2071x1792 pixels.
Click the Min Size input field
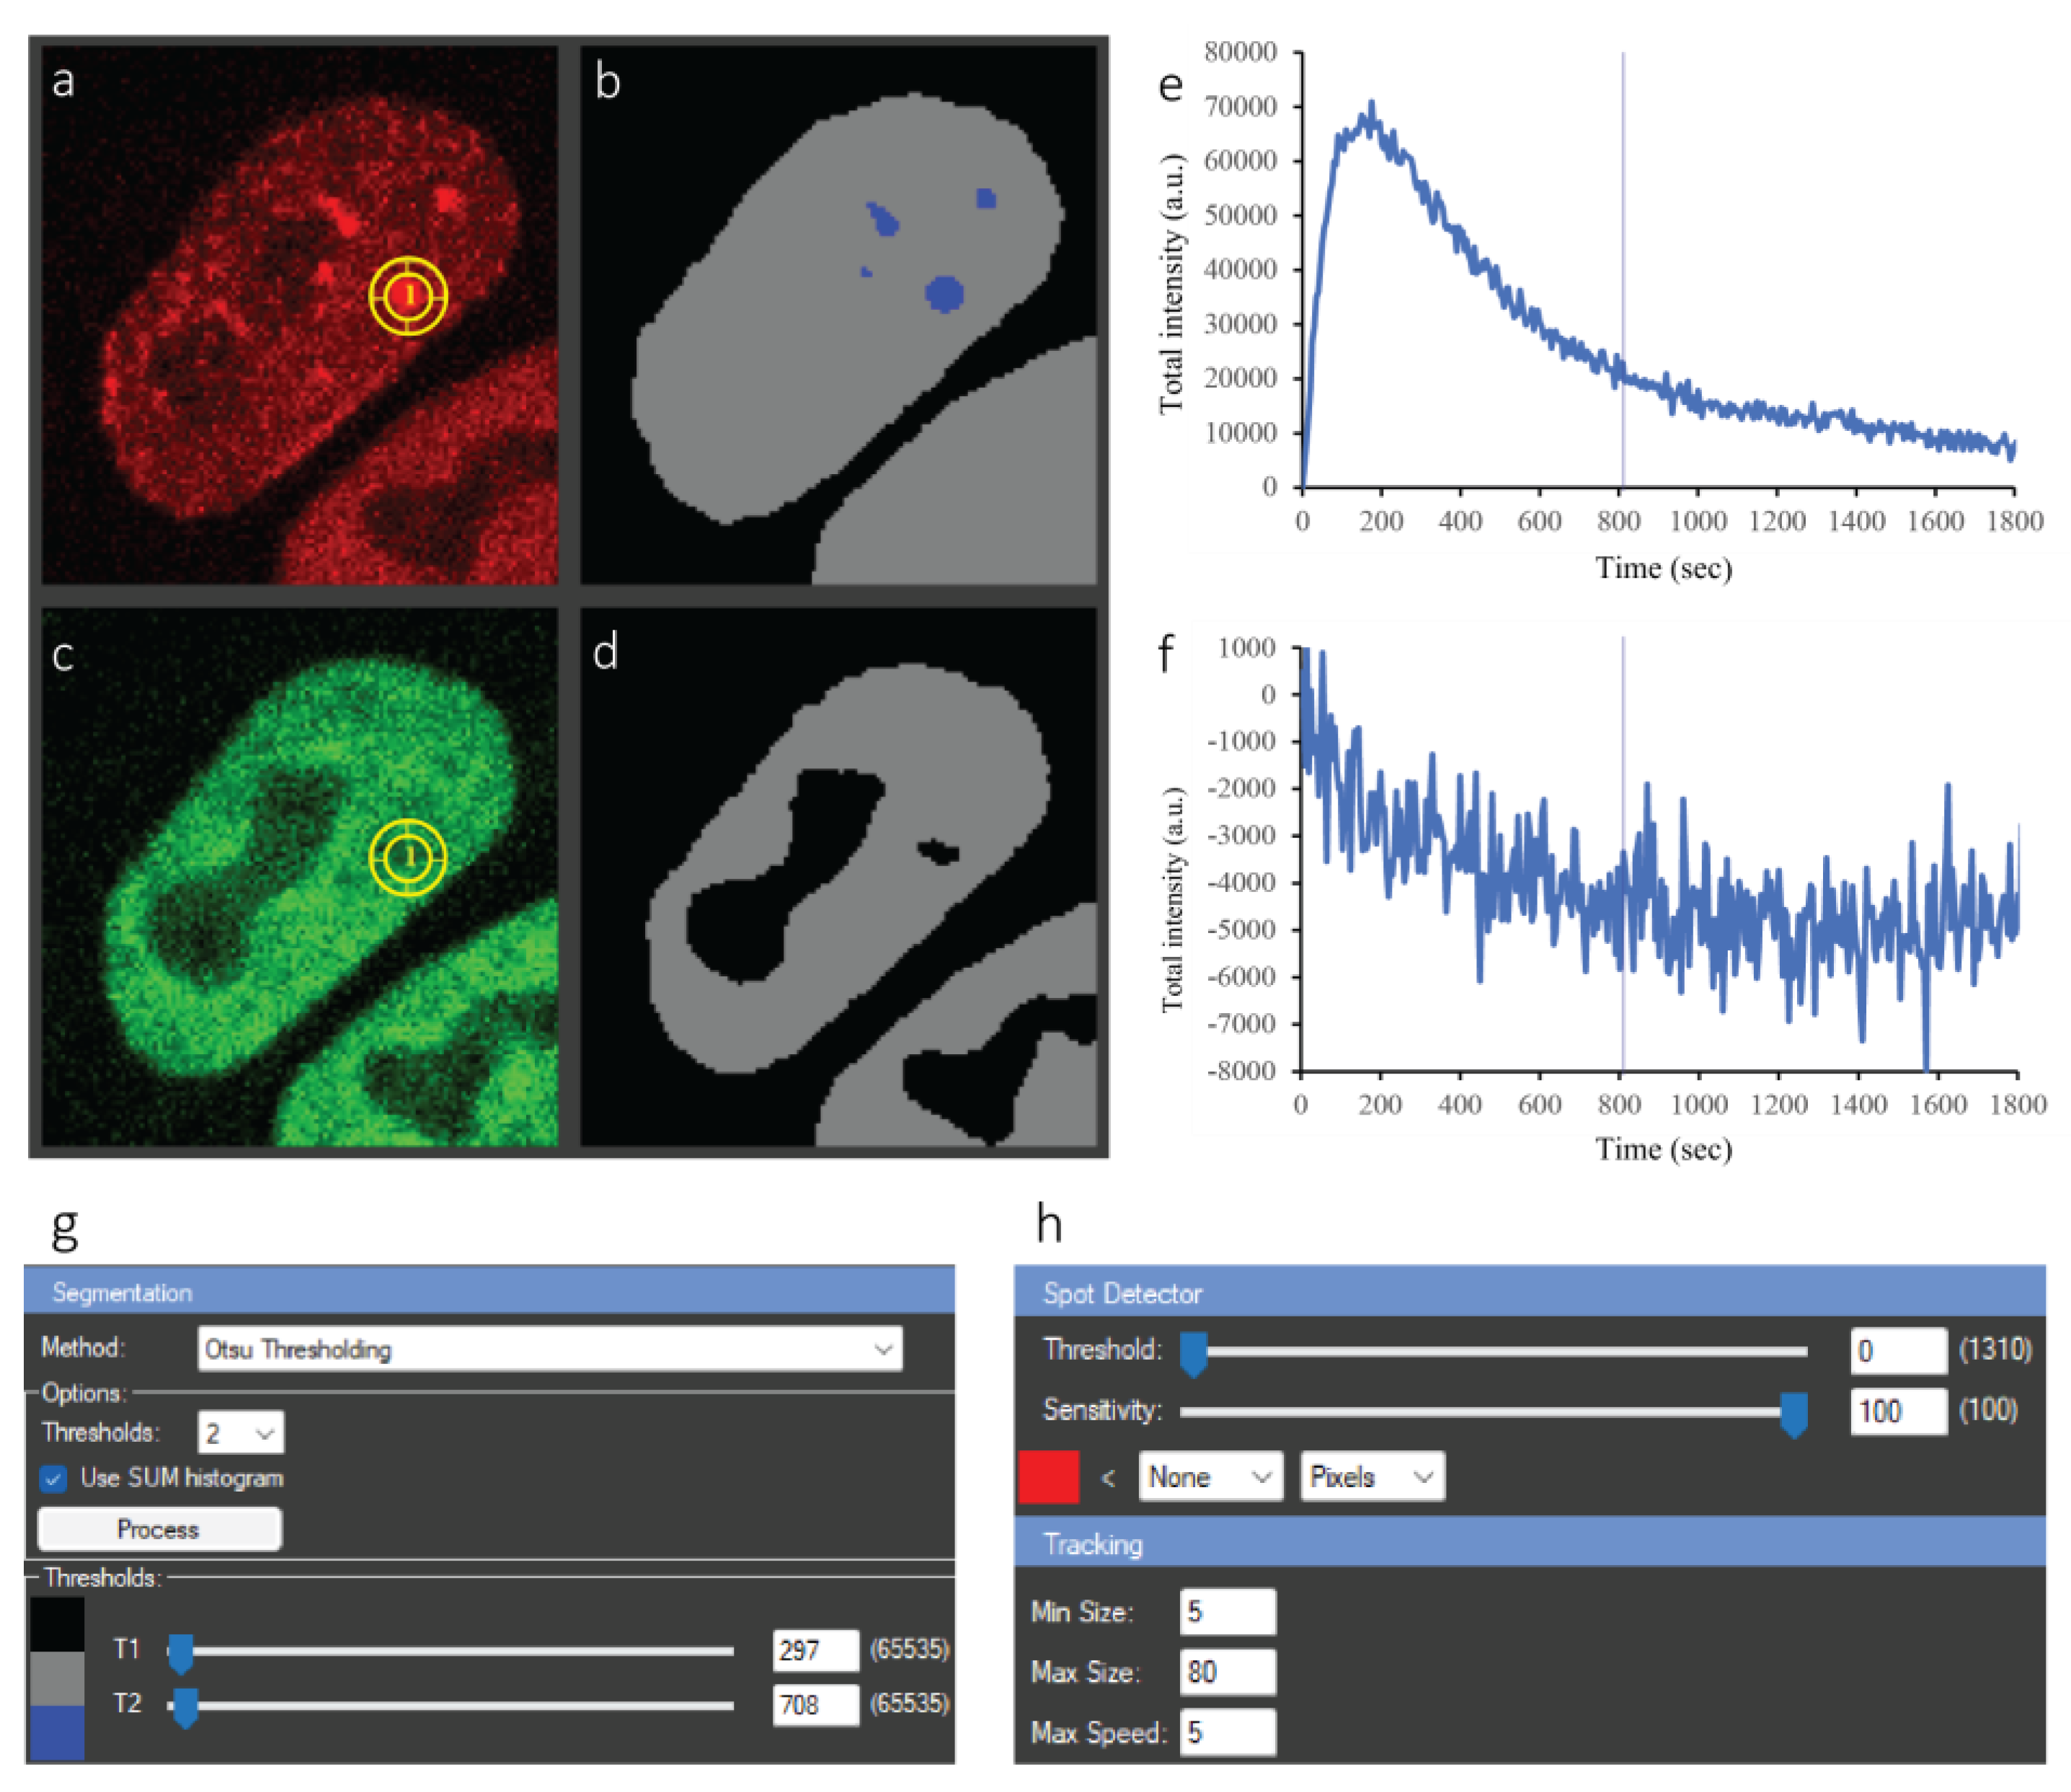(x=1228, y=1612)
